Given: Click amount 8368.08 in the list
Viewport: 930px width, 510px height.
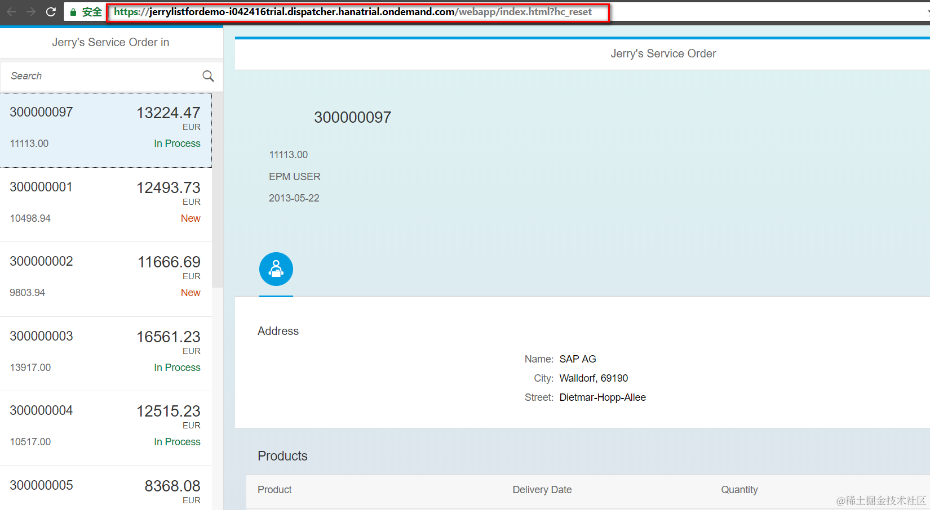Looking at the screenshot, I should tap(172, 486).
